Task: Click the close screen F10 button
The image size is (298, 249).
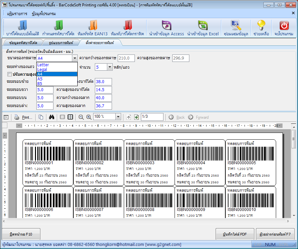Action: coord(21,234)
